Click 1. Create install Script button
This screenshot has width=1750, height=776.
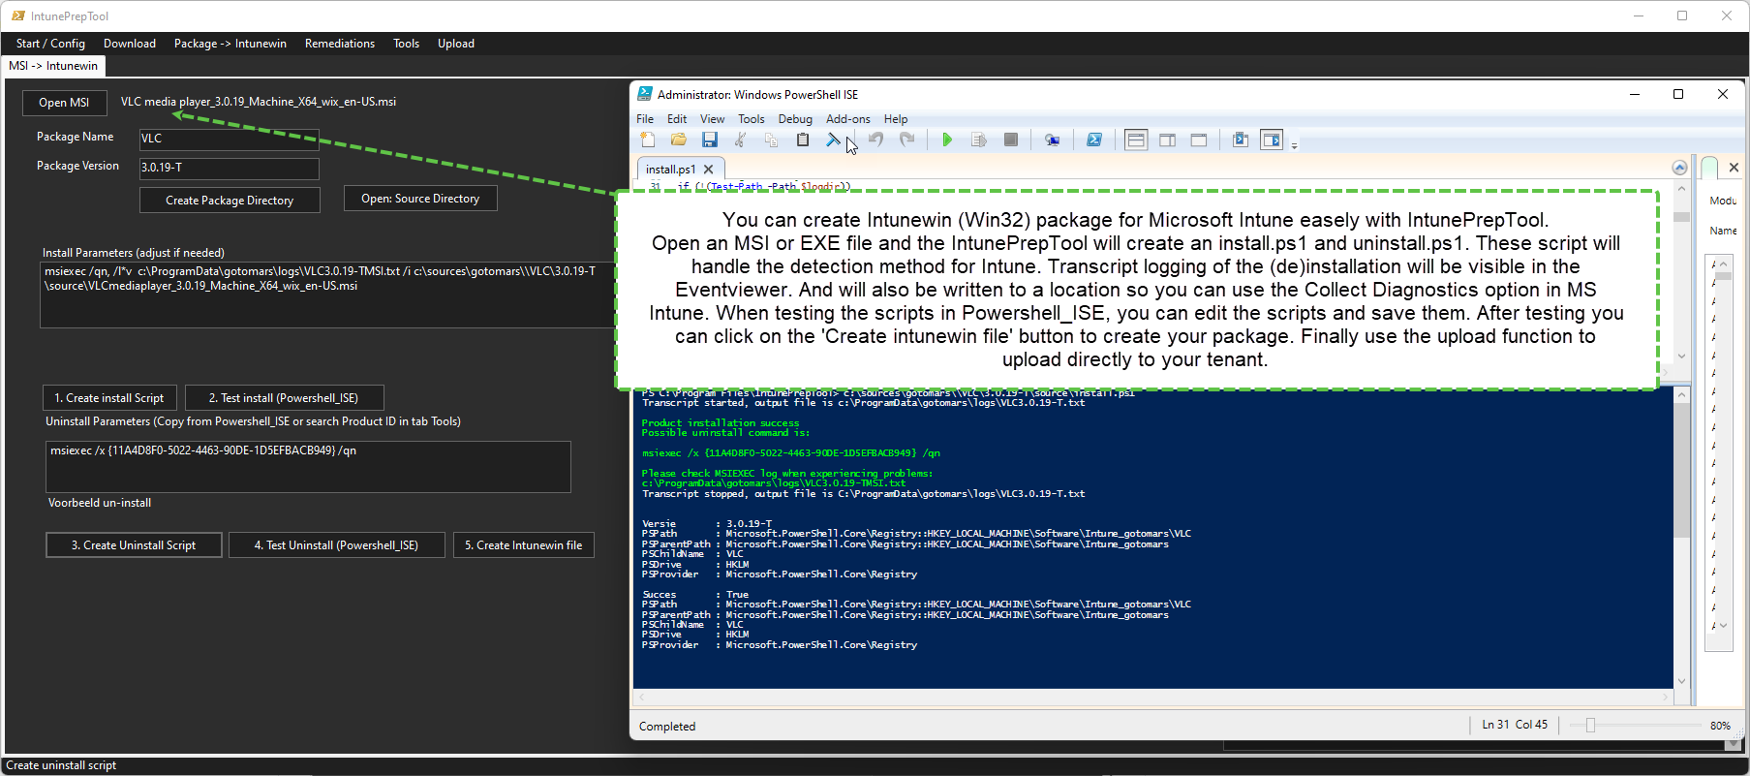click(109, 398)
